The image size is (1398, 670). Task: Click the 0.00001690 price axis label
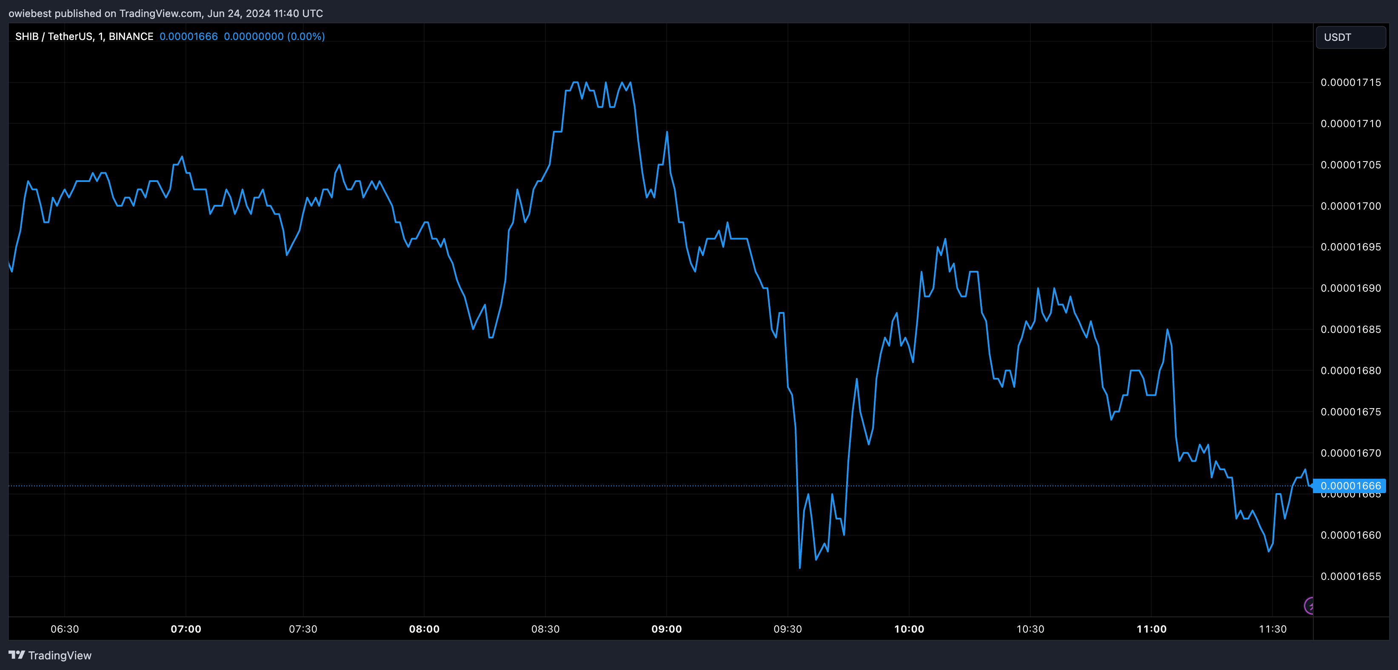click(1350, 288)
